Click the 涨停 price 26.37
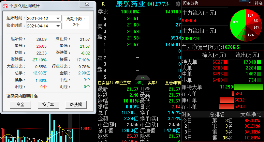This screenshot has height=142, width=264. pos(133,136)
